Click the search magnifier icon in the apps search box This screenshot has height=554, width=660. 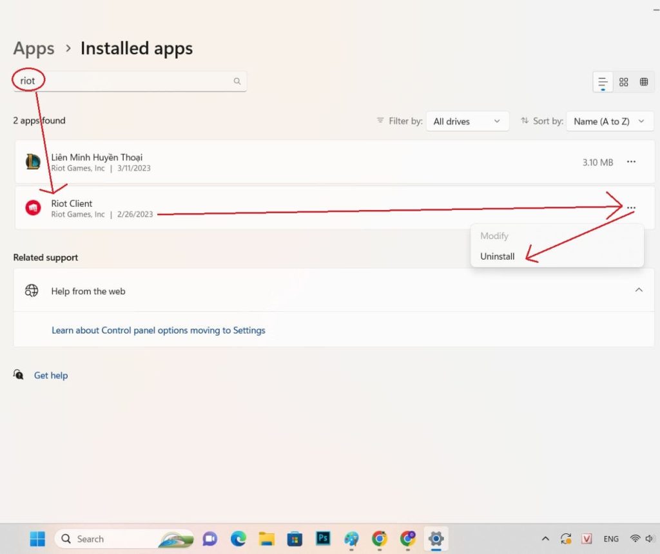tap(237, 81)
